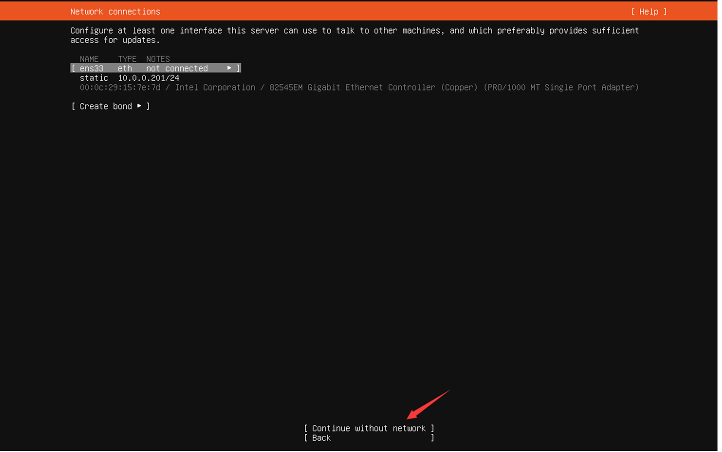Click the NAME column header
The width and height of the screenshot is (722, 452).
click(89, 59)
